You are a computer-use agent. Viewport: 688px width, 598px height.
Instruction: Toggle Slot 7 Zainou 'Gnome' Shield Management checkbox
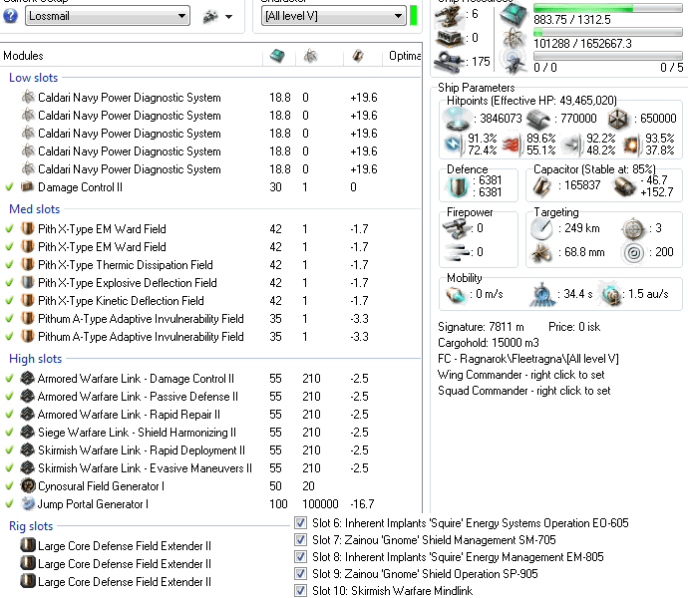click(x=301, y=540)
